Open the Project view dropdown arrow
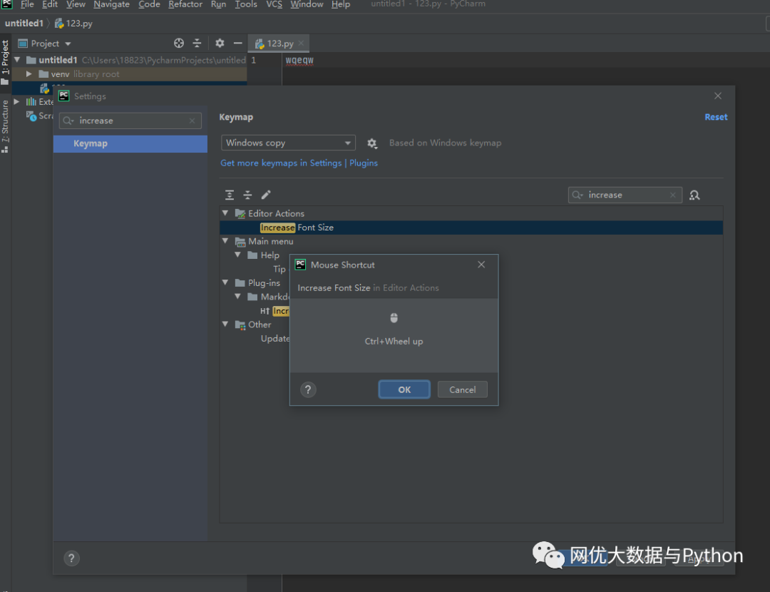 [68, 44]
